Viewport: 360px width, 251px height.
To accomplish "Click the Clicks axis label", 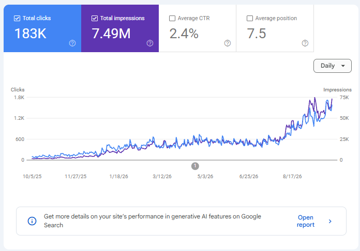I will click(x=18, y=90).
